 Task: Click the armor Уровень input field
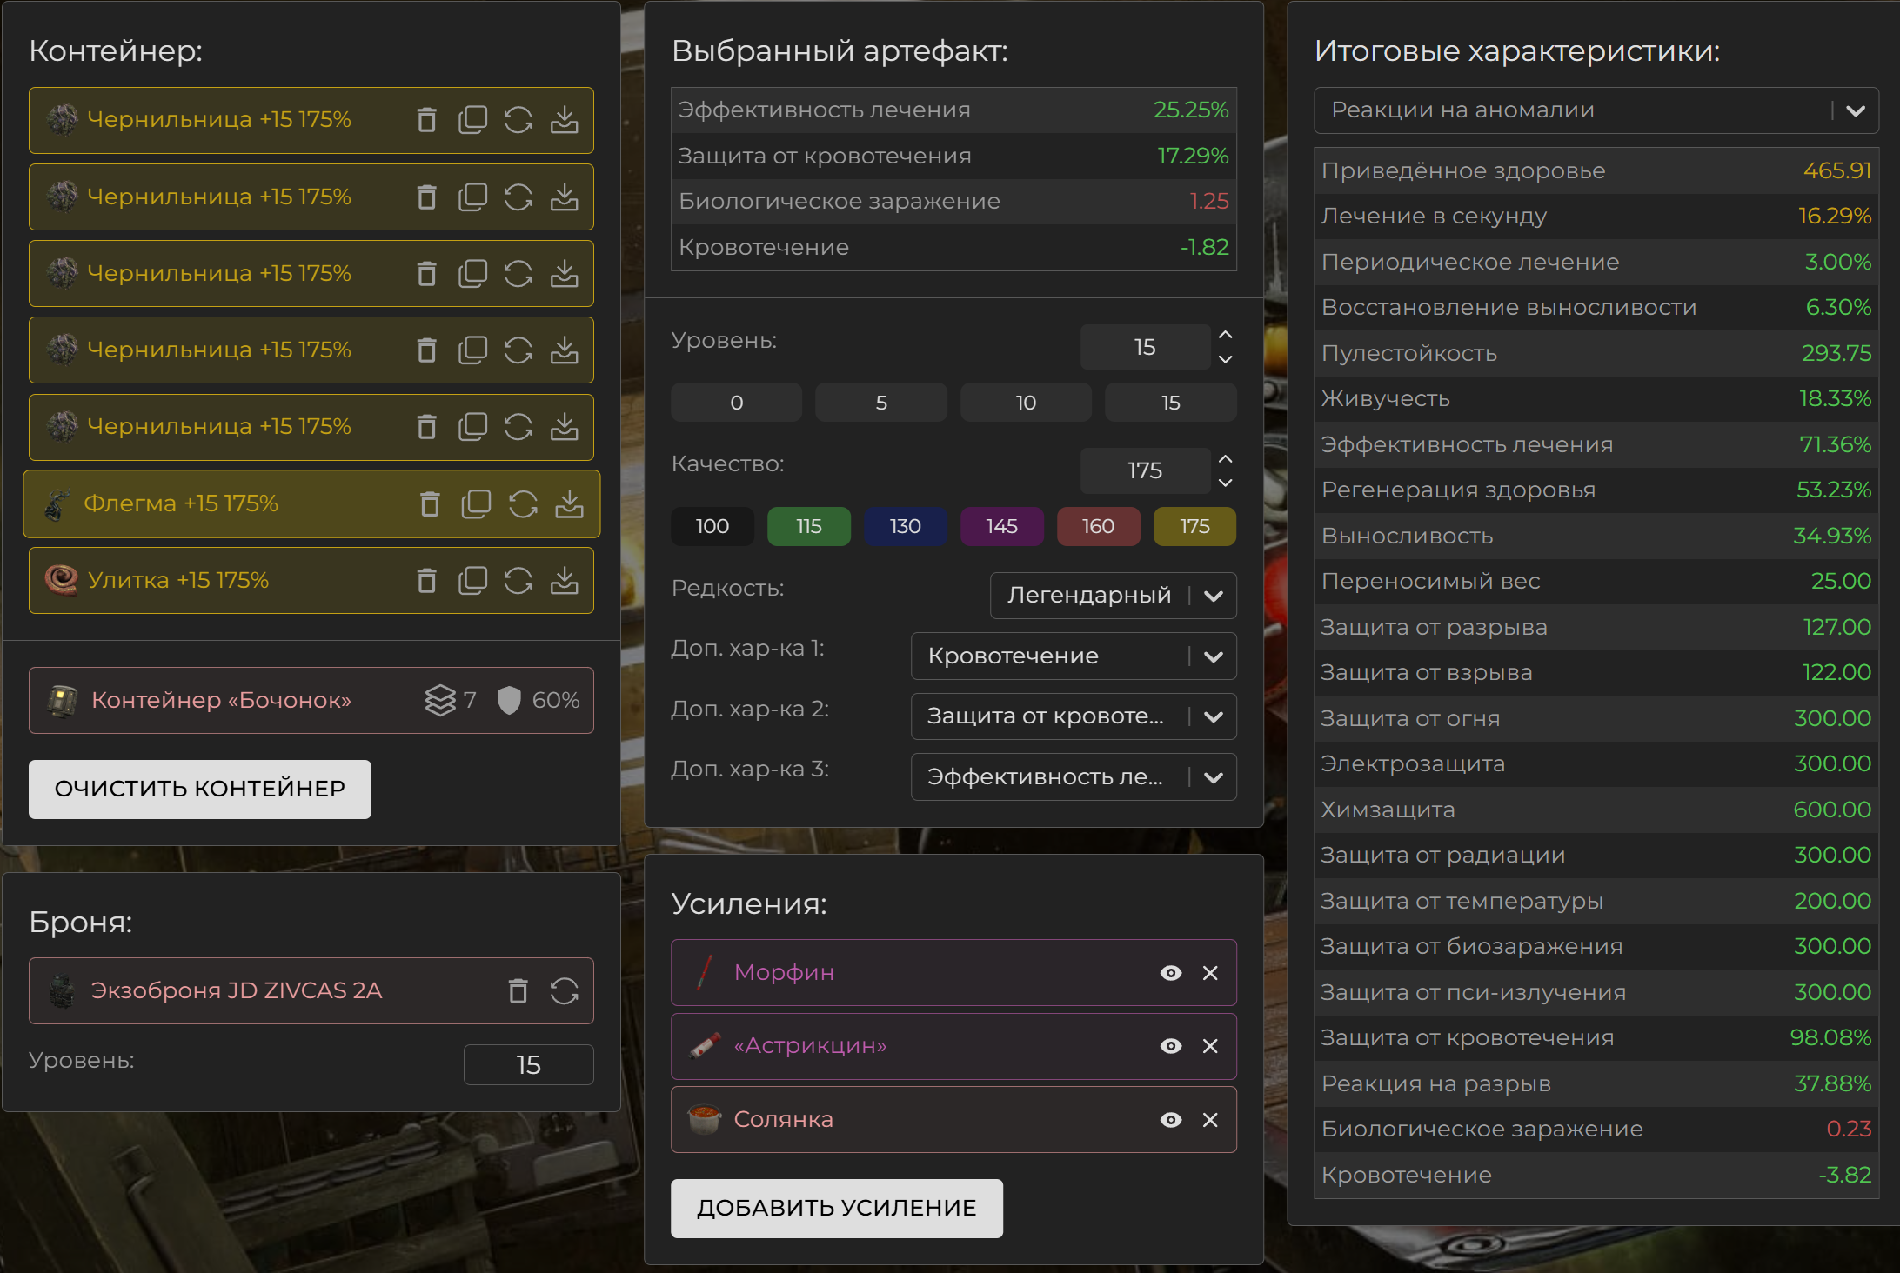coord(528,1065)
